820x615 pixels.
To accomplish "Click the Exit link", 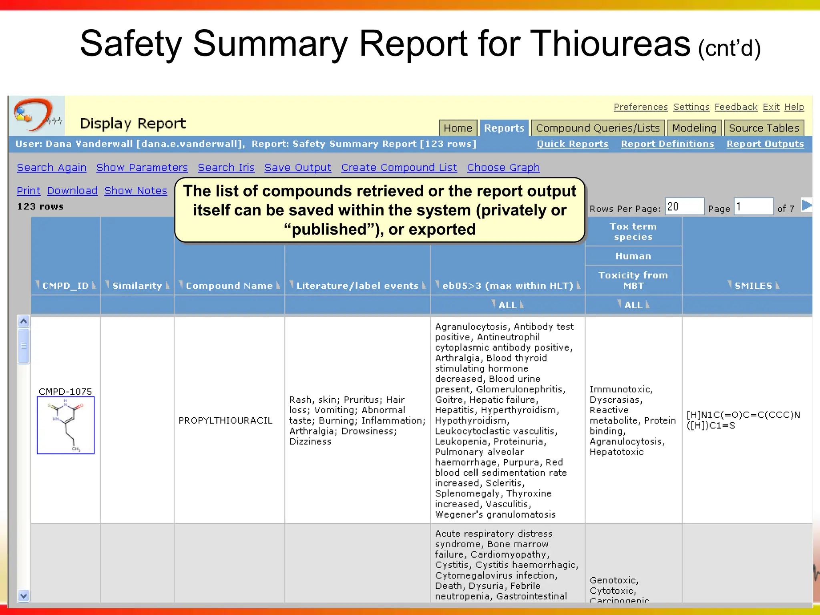I will click(x=771, y=107).
